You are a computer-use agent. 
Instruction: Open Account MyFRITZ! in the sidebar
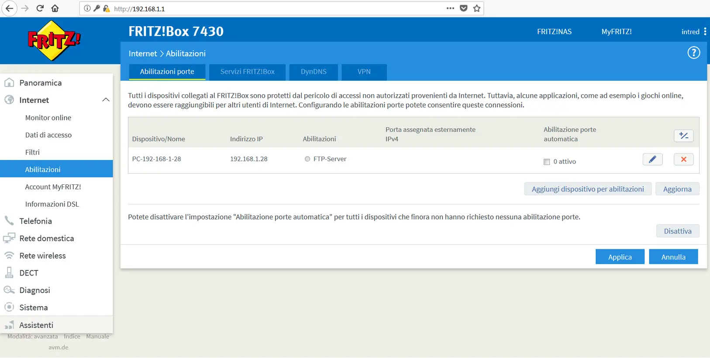click(53, 187)
